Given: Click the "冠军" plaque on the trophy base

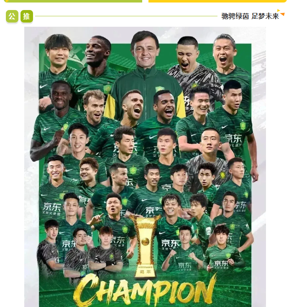Looking at the screenshot, I should [145, 271].
